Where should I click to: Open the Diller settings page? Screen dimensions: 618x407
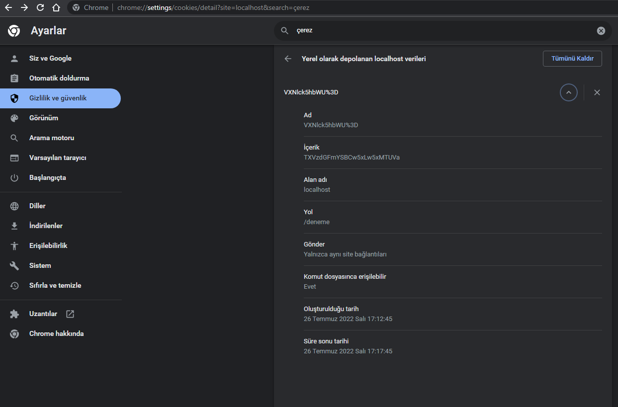(37, 206)
